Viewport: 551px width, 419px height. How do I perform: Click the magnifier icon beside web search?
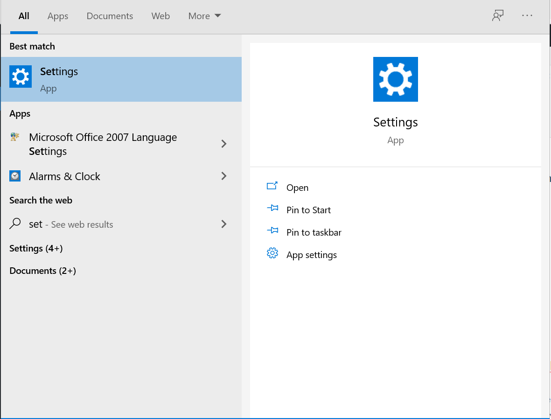(15, 224)
